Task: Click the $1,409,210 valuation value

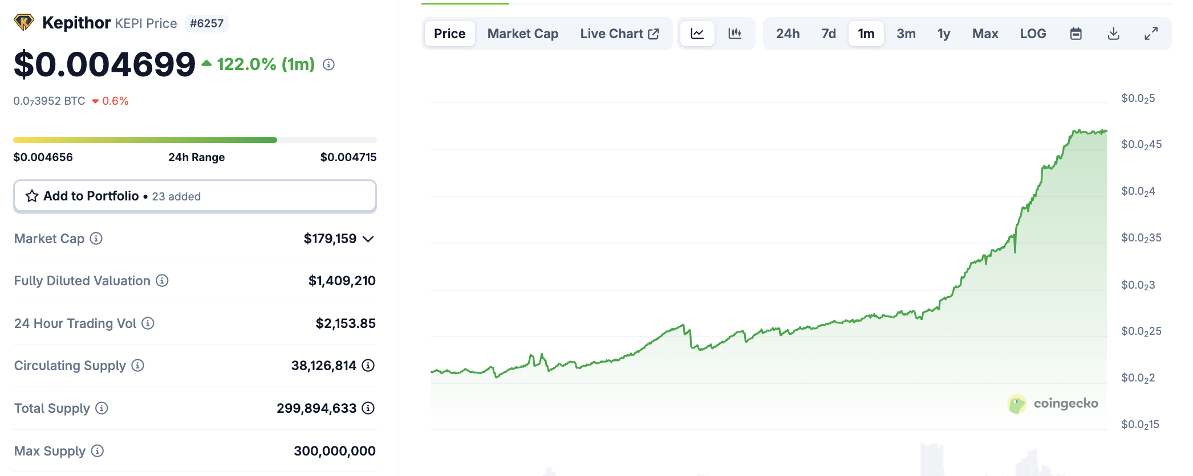Action: pos(342,281)
